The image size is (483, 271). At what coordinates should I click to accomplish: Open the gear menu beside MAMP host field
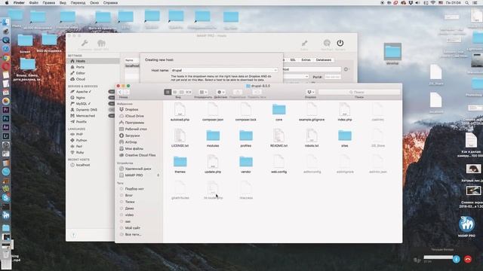[x=346, y=69]
